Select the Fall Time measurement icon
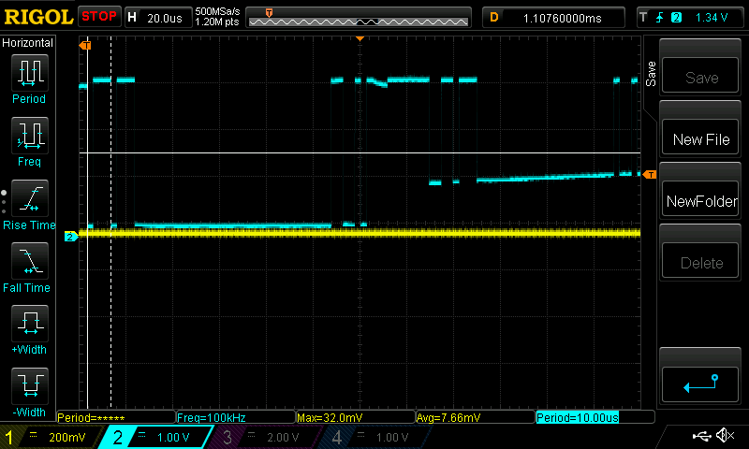Viewport: 749px width, 449px height. tap(30, 261)
